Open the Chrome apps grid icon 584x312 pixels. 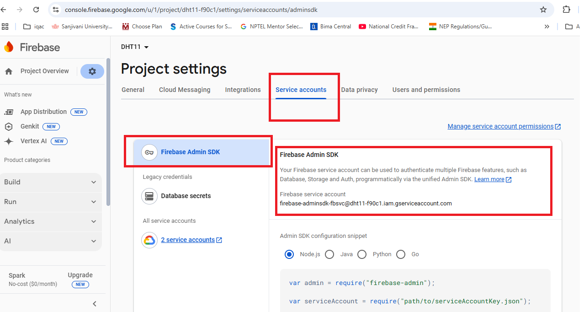[5, 27]
